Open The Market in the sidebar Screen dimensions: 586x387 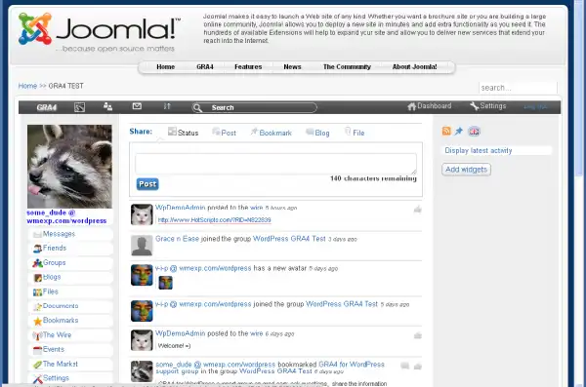70,364
